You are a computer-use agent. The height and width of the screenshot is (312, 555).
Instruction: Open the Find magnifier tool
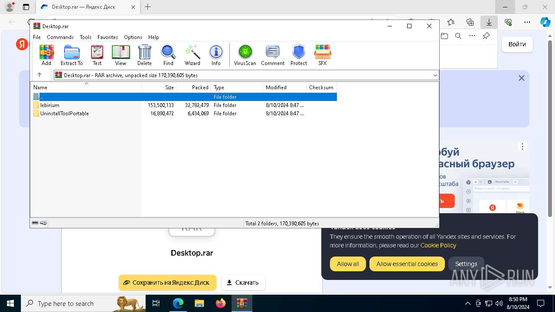click(x=168, y=55)
